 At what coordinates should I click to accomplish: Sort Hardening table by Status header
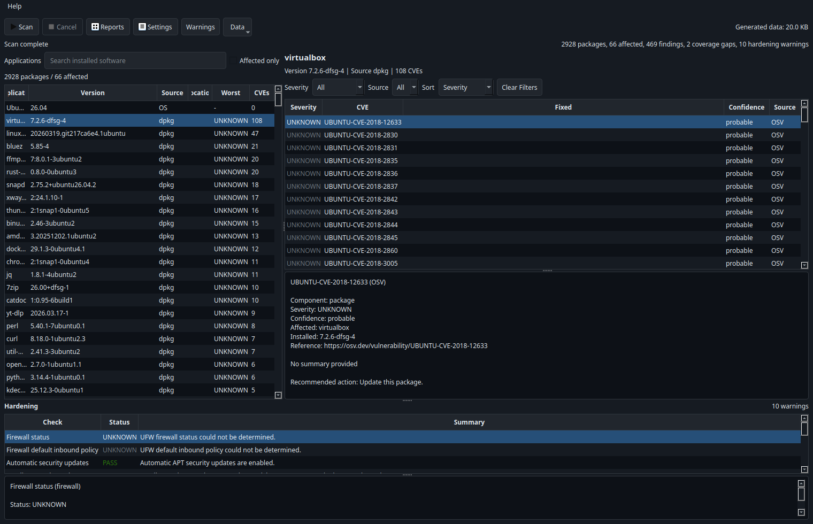[x=119, y=422]
